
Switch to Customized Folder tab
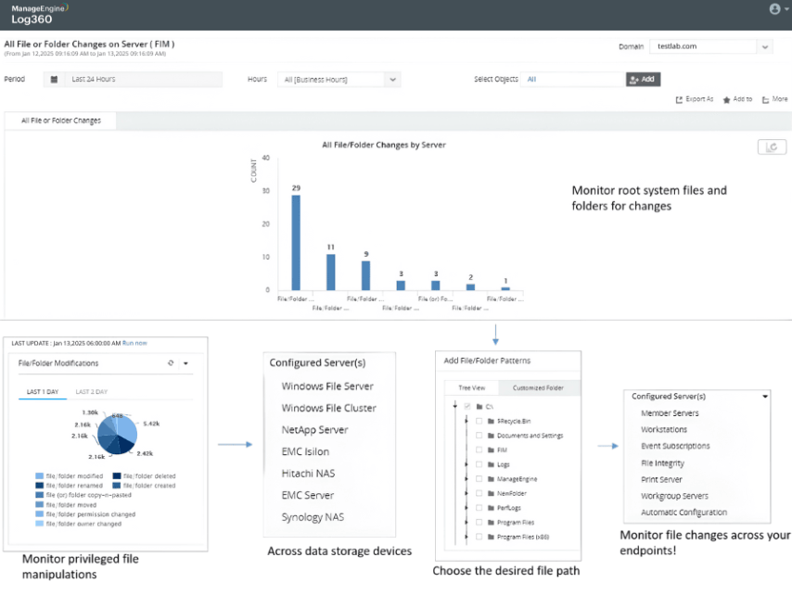coord(538,387)
